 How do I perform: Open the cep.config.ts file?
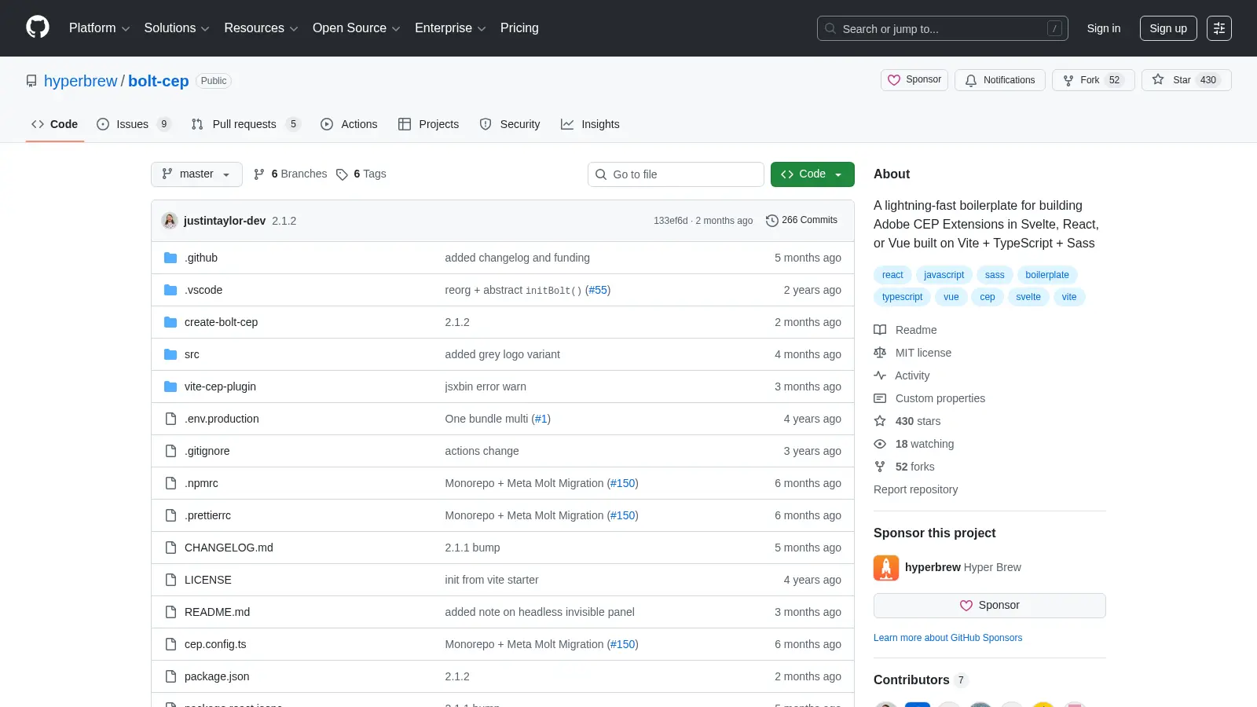[x=215, y=644]
